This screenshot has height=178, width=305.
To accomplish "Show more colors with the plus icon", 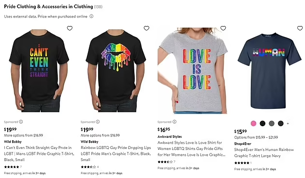I will (x=288, y=123).
